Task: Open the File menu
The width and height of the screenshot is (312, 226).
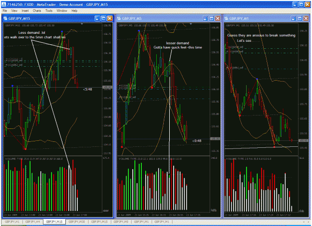Action: coord(5,11)
